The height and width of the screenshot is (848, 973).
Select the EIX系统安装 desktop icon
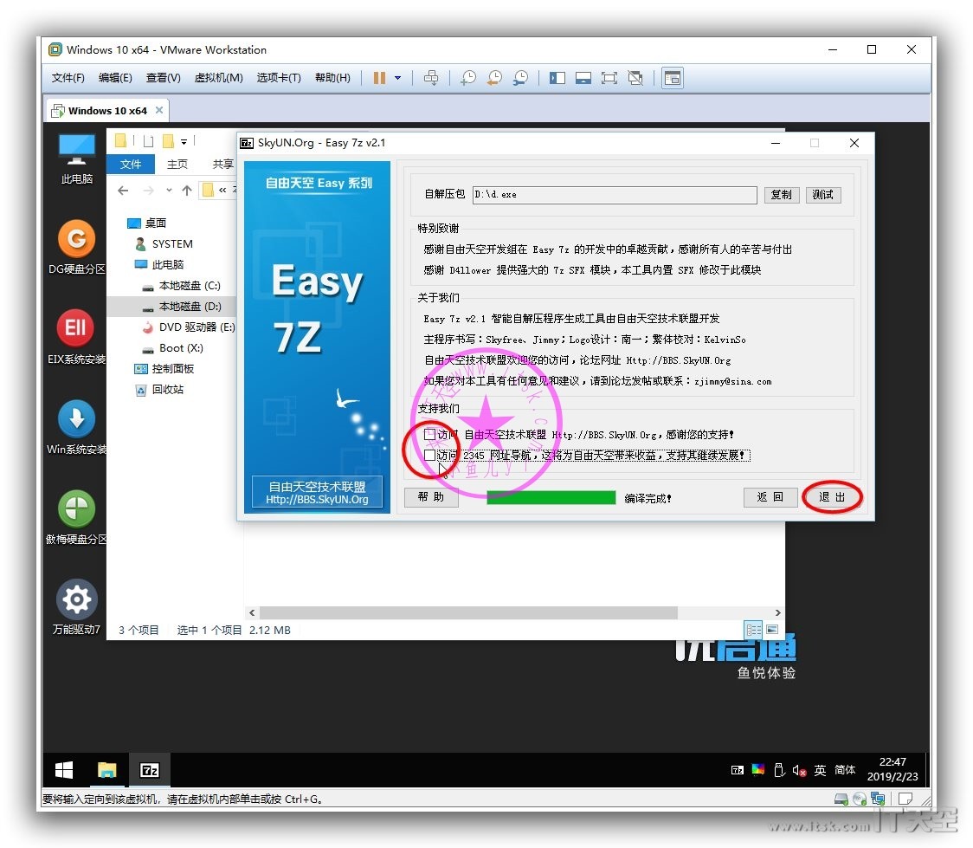click(x=76, y=336)
